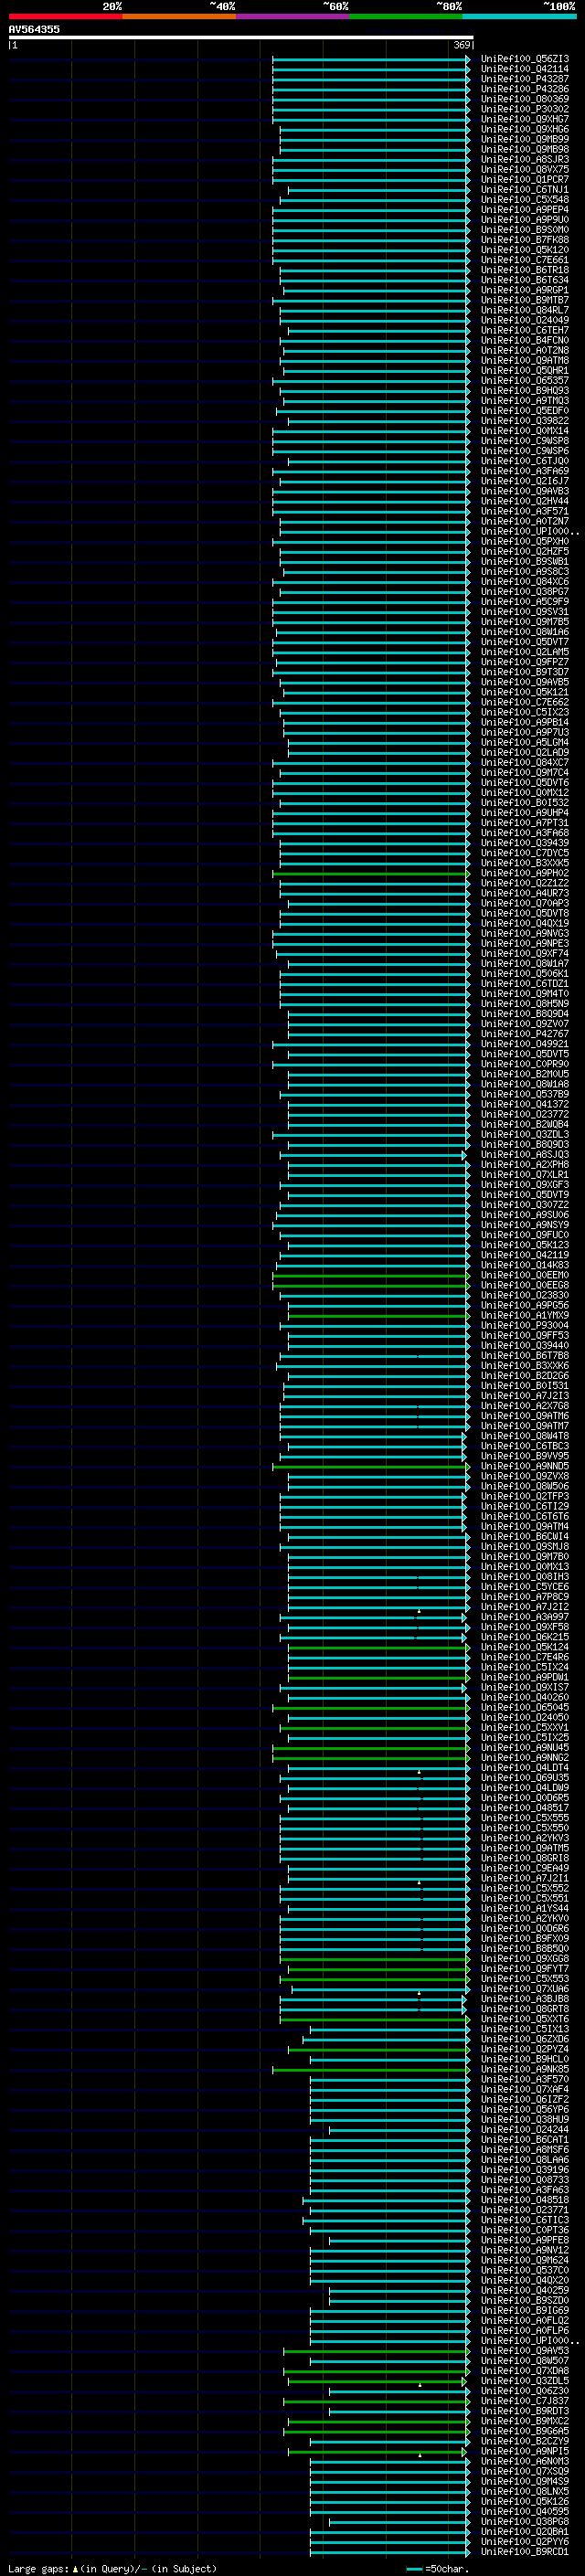Choose the UniRef100_Q40259 hit
The height and width of the screenshot is (2576, 585).
point(525,2289)
